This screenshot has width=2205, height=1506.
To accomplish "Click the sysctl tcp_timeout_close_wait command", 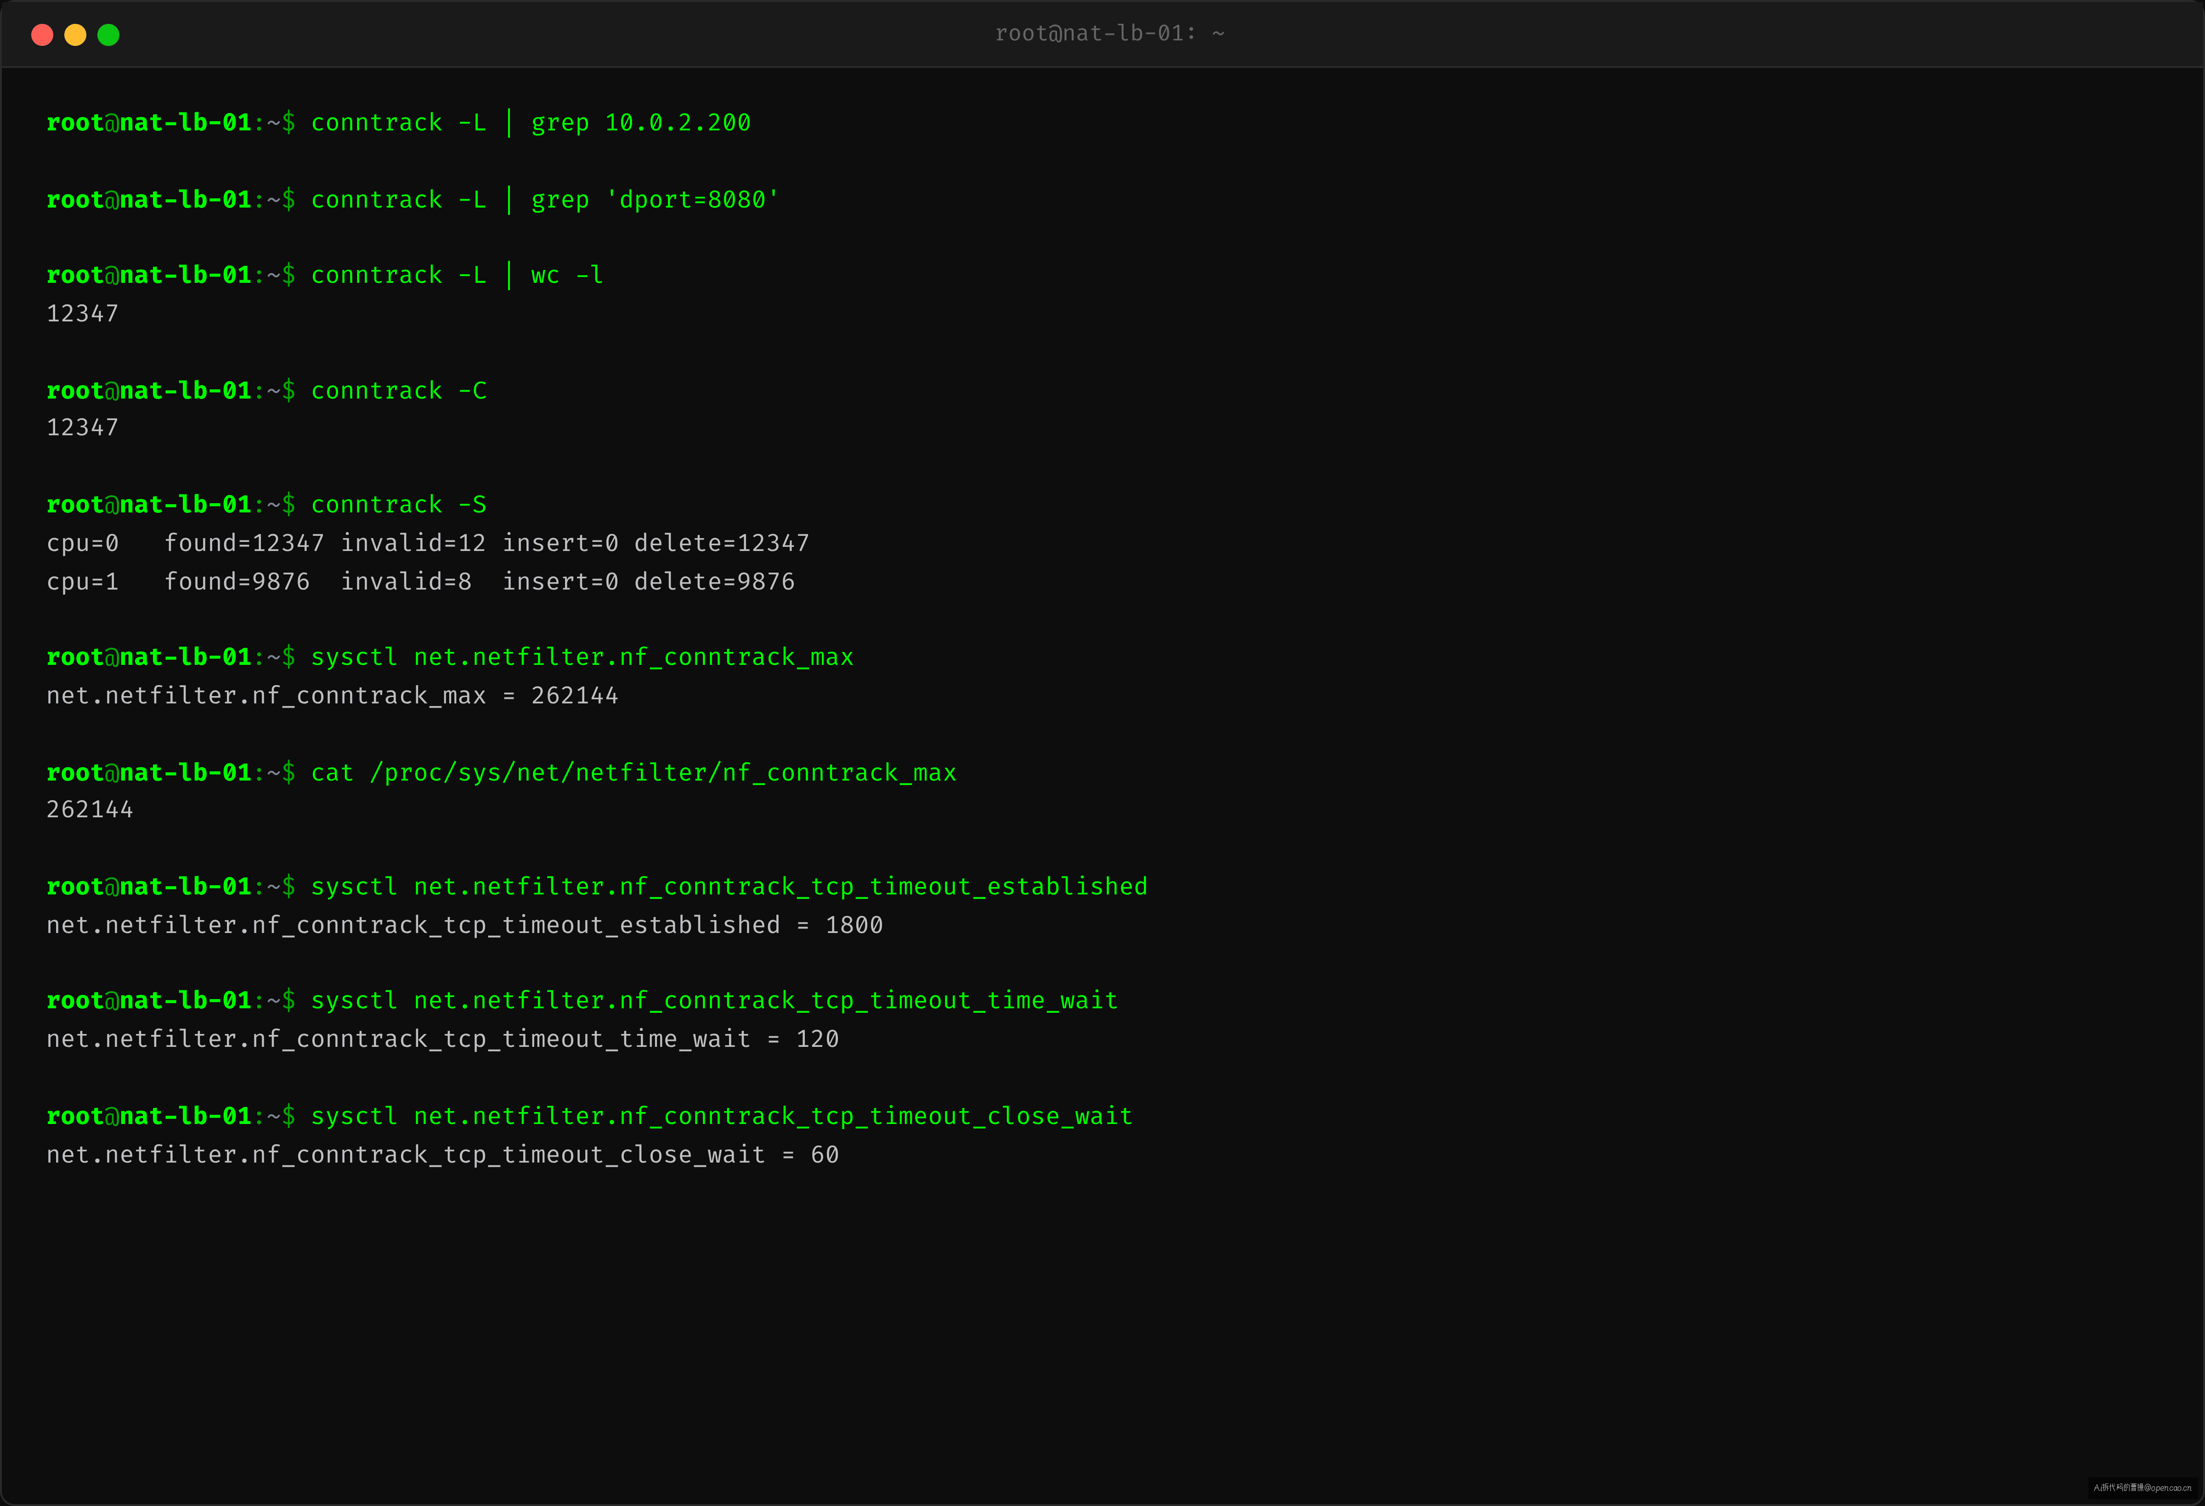I will coord(721,1116).
